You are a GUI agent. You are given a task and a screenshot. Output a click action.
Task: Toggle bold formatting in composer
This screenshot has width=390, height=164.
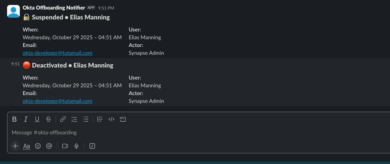tap(14, 119)
